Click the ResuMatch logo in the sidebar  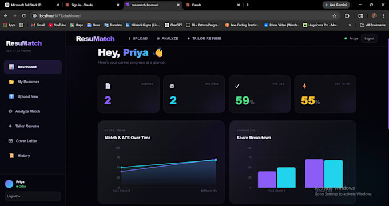[x=24, y=43]
